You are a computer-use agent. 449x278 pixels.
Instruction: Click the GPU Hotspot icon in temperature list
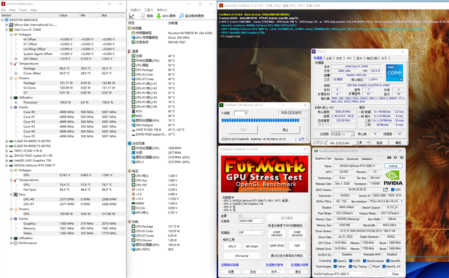(x=134, y=125)
